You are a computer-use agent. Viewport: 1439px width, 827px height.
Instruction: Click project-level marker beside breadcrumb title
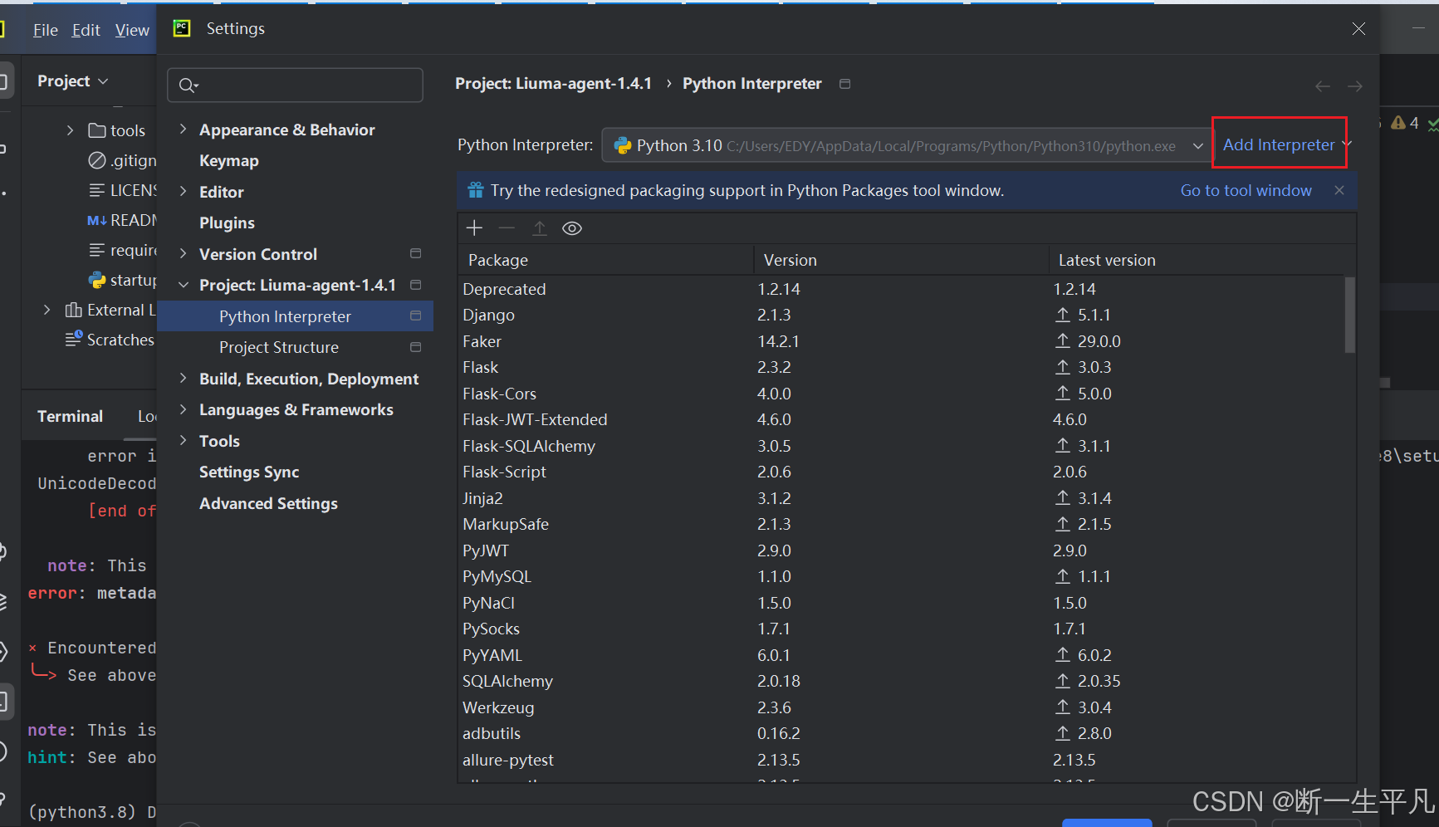[844, 84]
